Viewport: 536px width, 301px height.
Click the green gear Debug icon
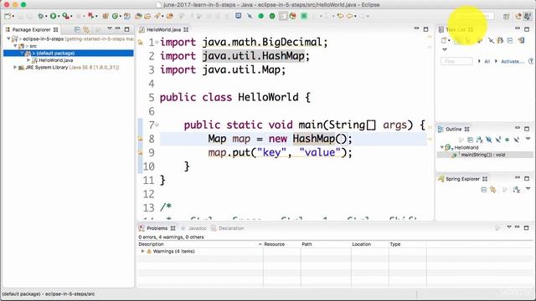click(x=41, y=16)
